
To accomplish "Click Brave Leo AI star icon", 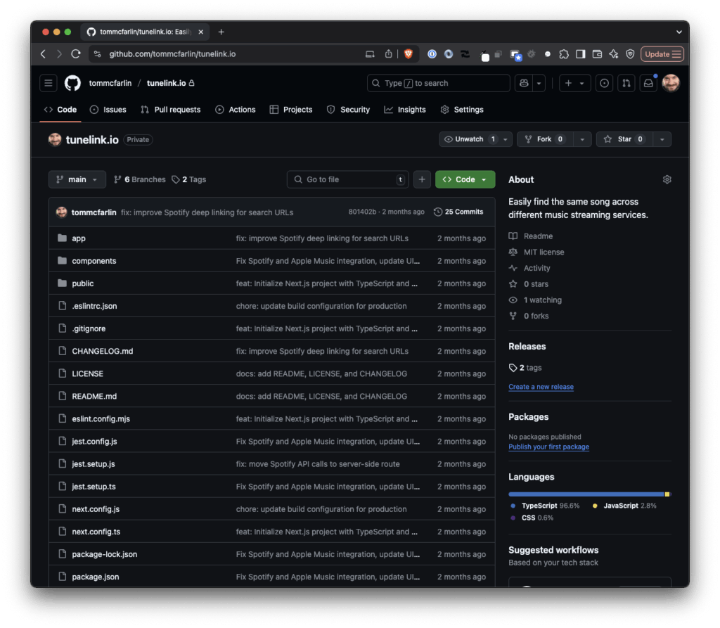I will [x=614, y=54].
